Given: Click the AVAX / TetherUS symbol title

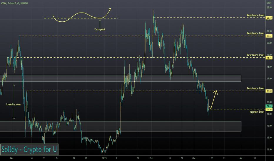Looking at the screenshot, I should point(15,3).
